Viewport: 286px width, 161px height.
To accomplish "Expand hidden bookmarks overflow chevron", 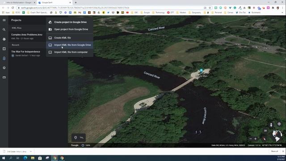I will click(282, 13).
